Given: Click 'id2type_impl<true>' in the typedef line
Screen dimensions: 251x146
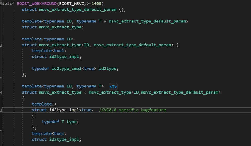Looking at the screenshot, I should [74, 69].
